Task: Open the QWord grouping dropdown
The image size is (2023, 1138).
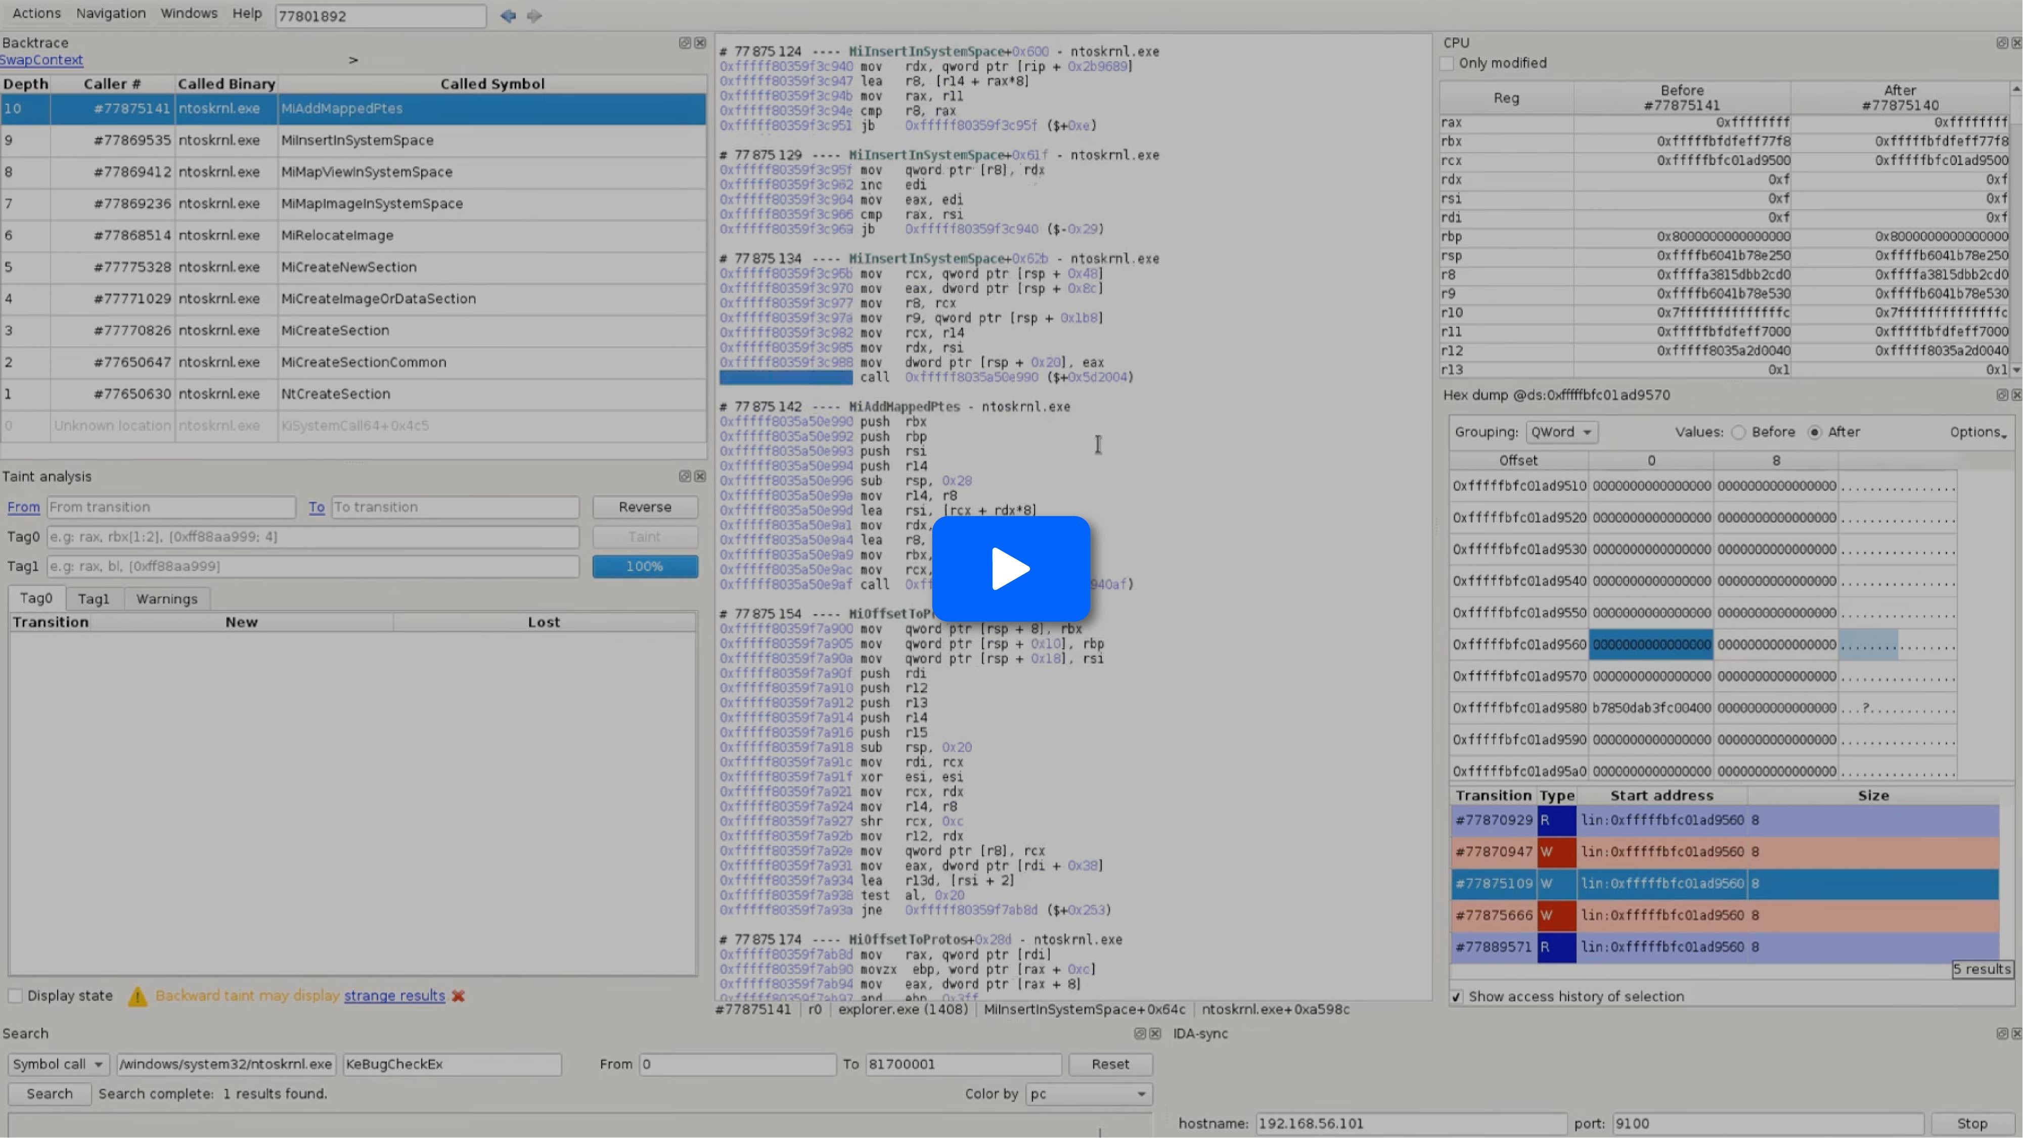Action: coord(1561,432)
